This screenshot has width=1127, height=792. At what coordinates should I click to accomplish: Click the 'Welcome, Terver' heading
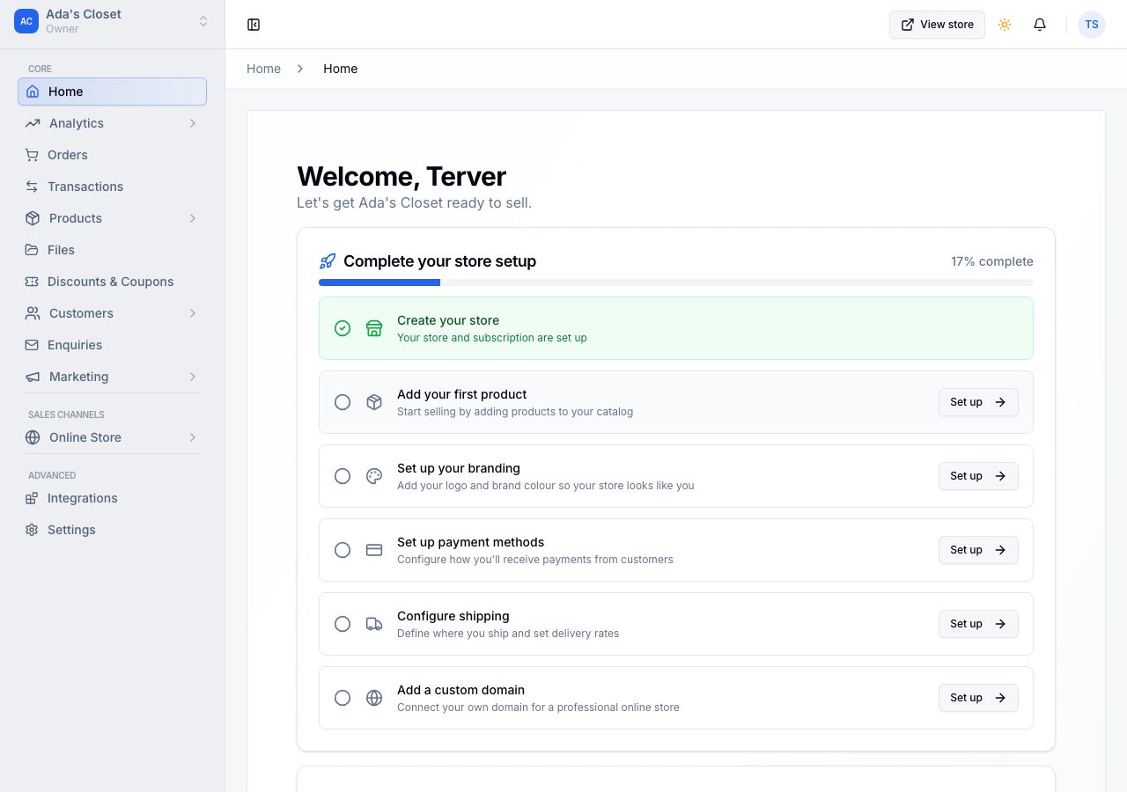pos(401,176)
